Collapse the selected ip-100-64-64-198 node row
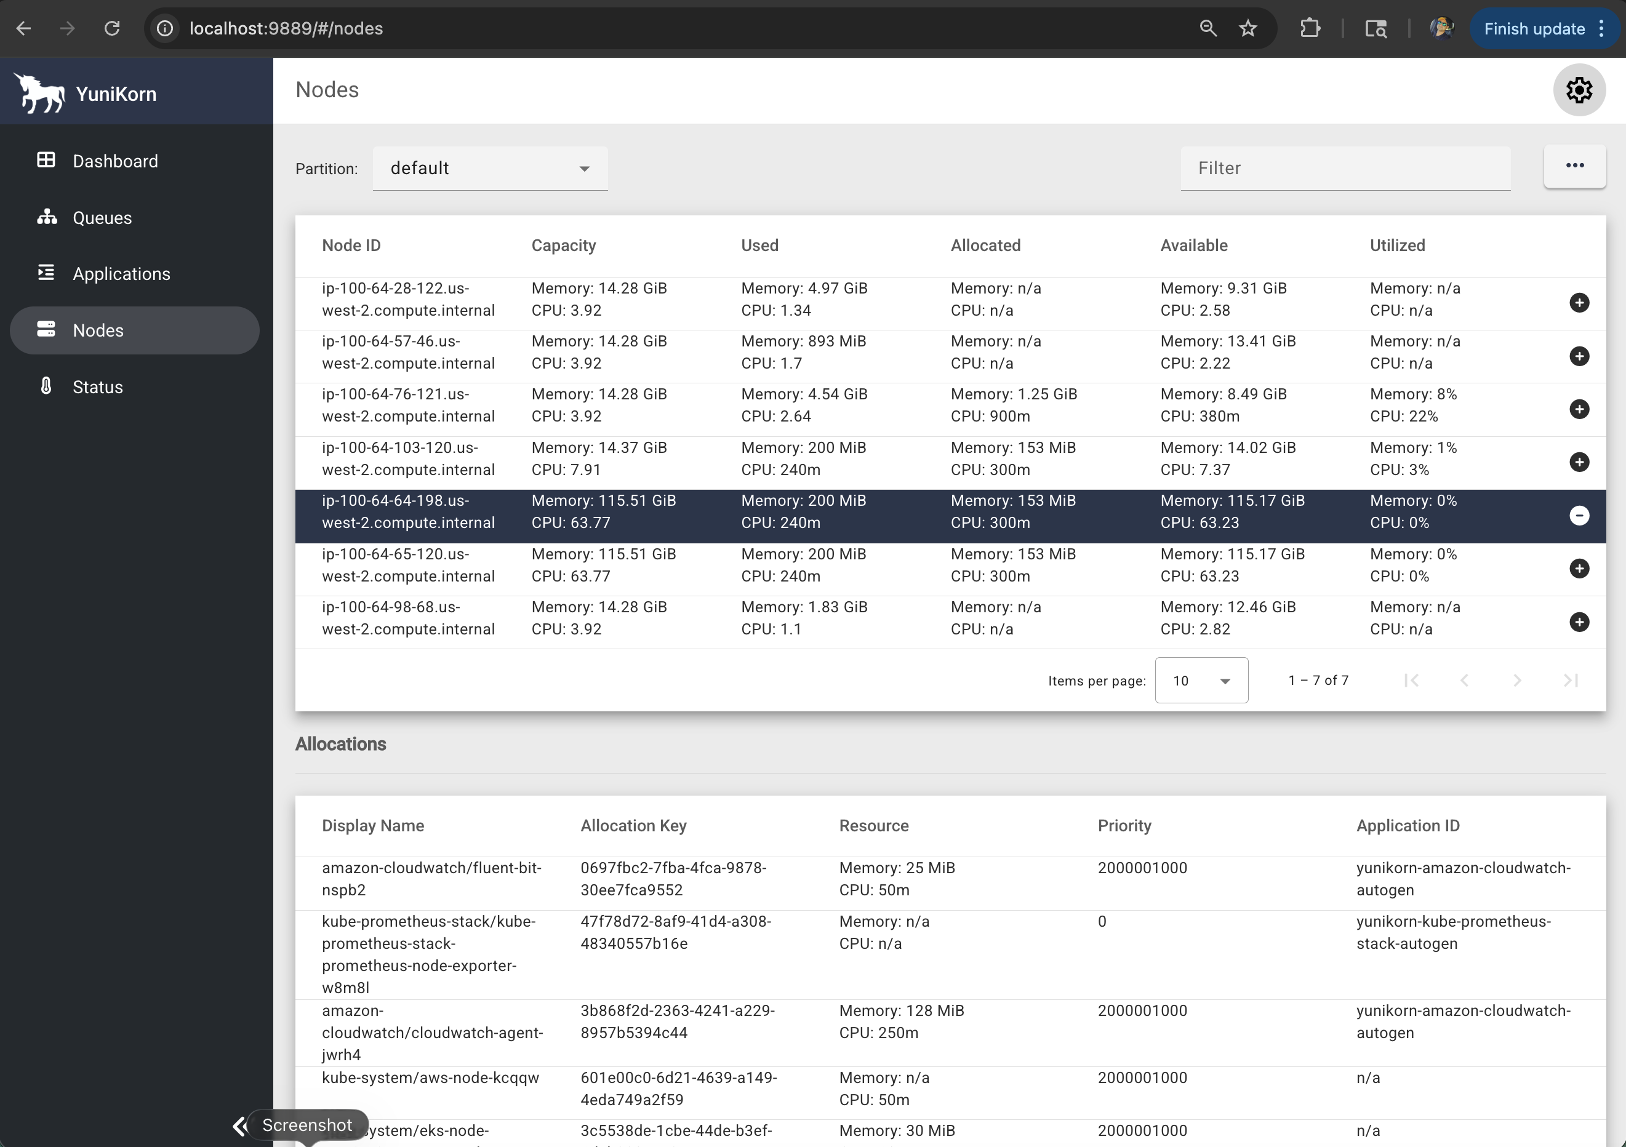Screen dimensions: 1626x1147 1579,516
